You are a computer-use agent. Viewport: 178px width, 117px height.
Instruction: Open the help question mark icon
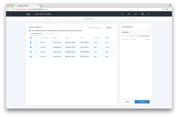pos(136,14)
